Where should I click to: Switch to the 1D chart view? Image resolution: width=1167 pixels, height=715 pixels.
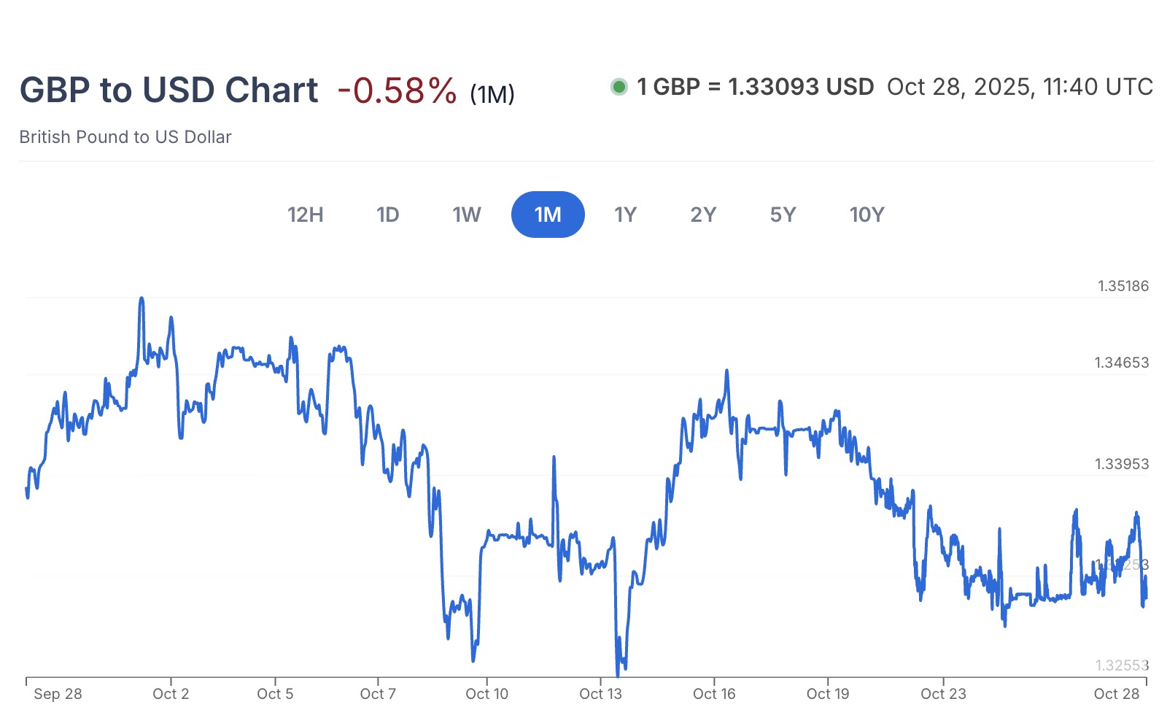(389, 214)
